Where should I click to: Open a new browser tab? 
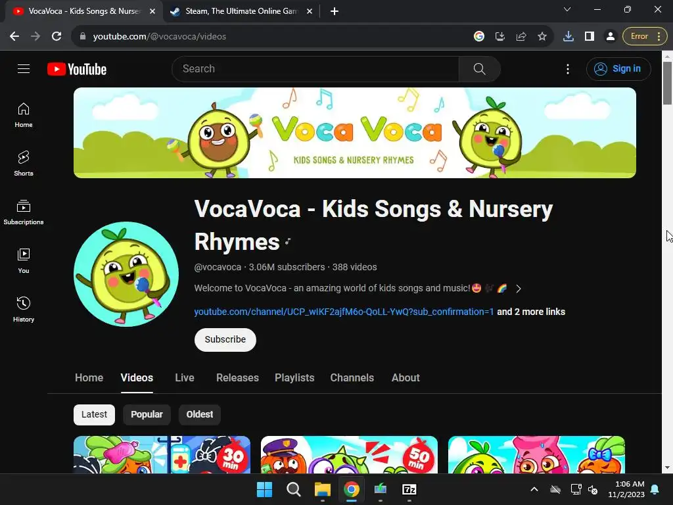pos(335,11)
